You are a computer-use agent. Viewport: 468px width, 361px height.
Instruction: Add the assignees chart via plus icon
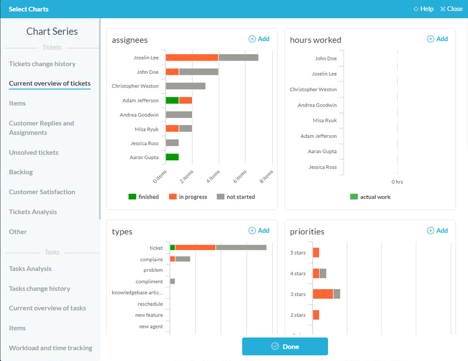point(252,39)
